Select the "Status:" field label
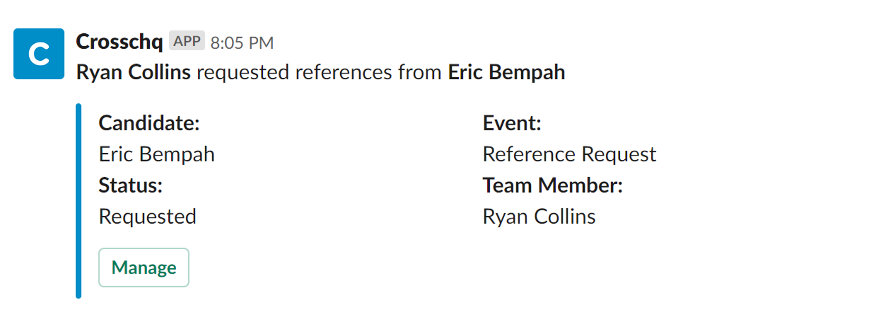The height and width of the screenshot is (310, 881). (x=130, y=186)
